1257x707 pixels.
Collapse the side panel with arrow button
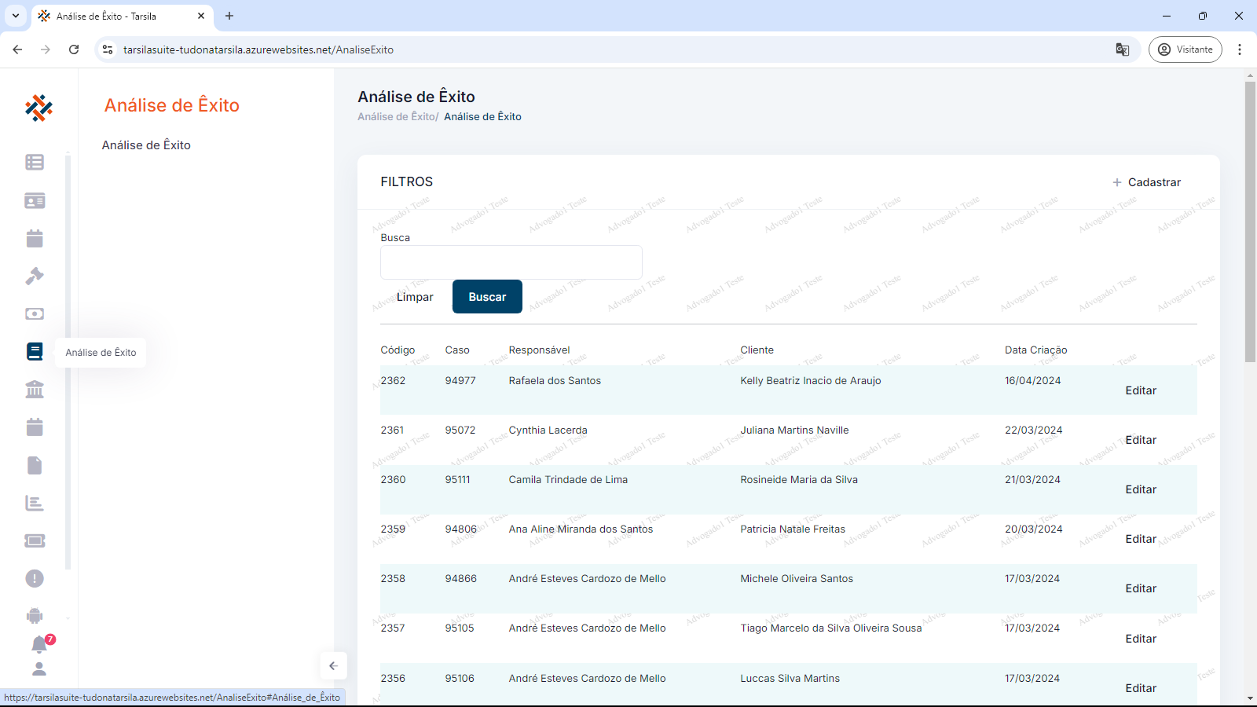(333, 665)
